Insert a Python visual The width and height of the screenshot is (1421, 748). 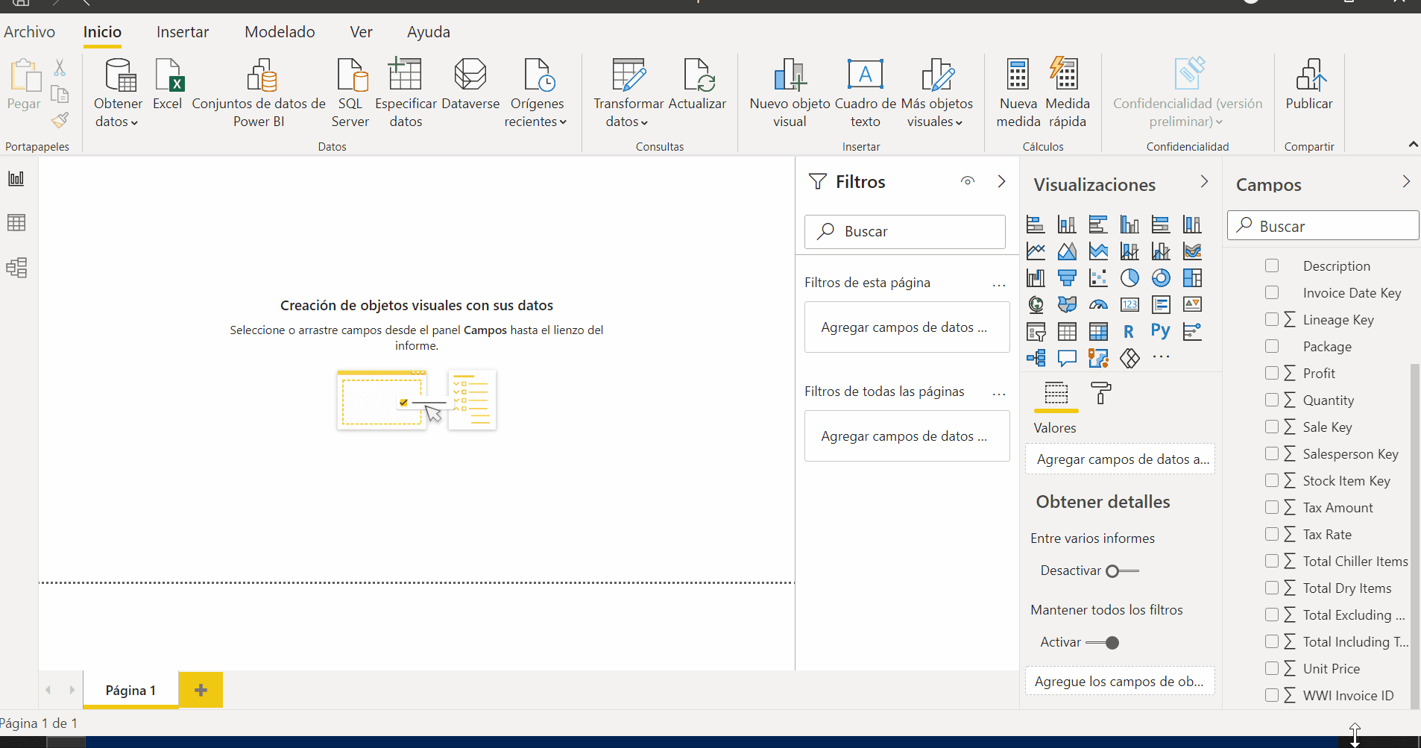coord(1162,332)
